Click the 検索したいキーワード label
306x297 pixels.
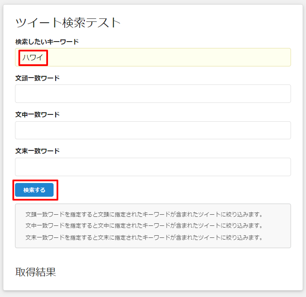47,42
